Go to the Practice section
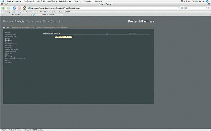This screenshot has height=131, width=211. click(8, 21)
